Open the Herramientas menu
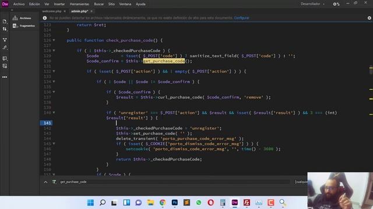The image size is (373, 209). [x=79, y=4]
